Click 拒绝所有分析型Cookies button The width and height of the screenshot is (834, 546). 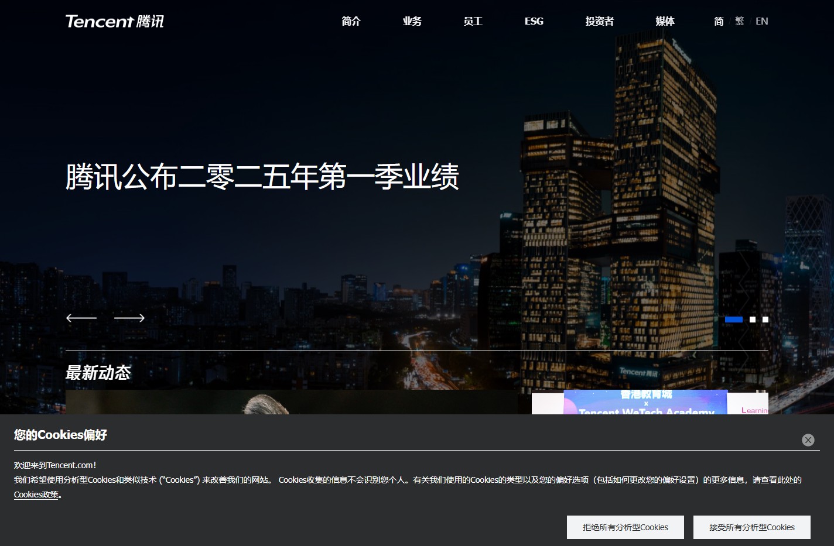(625, 527)
